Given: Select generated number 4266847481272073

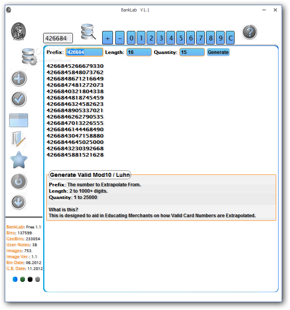Looking at the screenshot, I should (x=75, y=85).
